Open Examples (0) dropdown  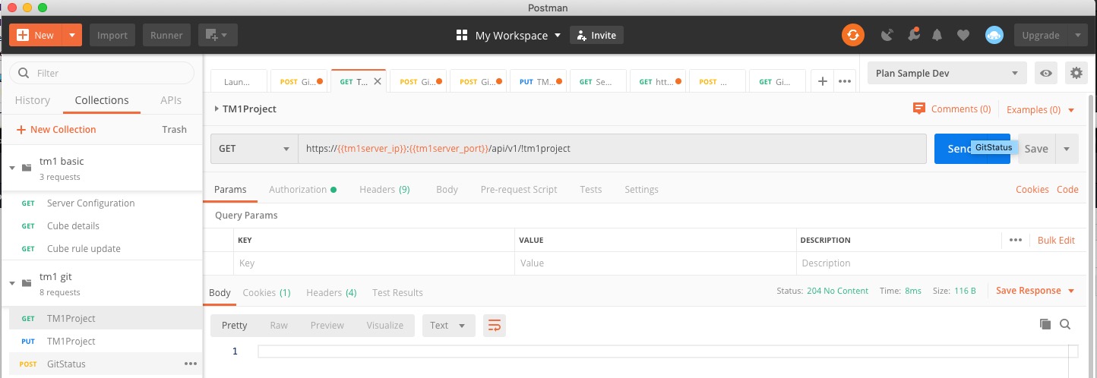click(1040, 109)
